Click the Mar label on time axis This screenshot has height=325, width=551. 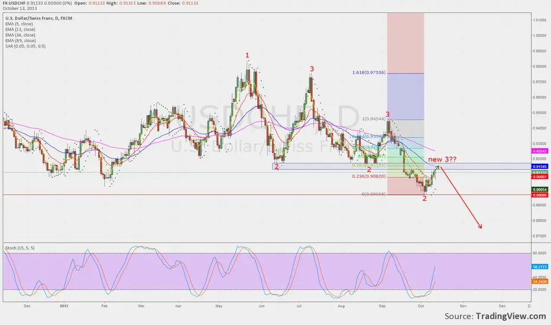(x=141, y=306)
